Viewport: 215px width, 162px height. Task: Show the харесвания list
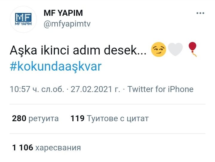coord(58,147)
